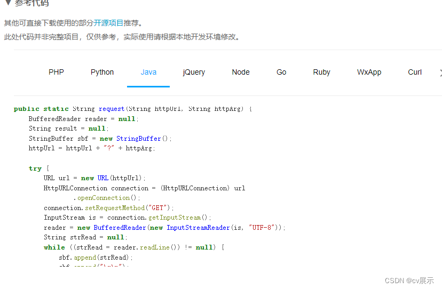Click the setRequestMethod("GET") code line
Image resolution: width=442 pixels, height=289 pixels.
(x=109, y=208)
